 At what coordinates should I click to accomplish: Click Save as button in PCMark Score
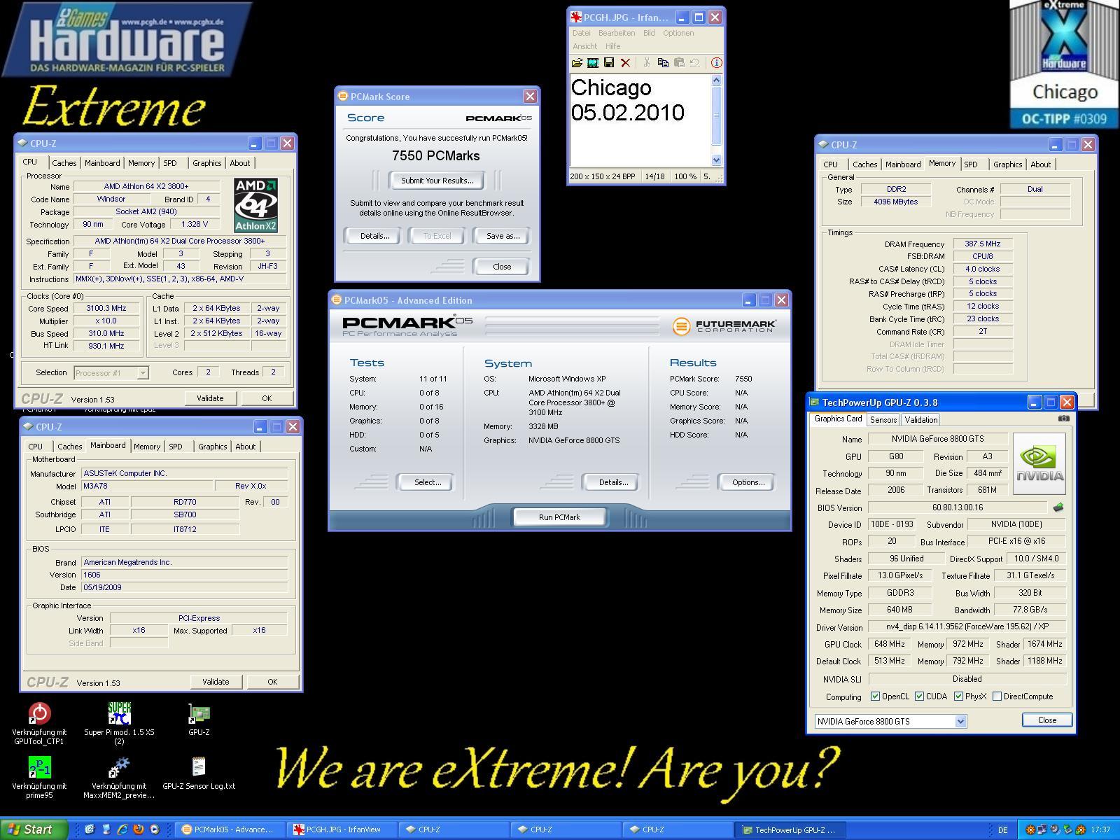pos(503,236)
